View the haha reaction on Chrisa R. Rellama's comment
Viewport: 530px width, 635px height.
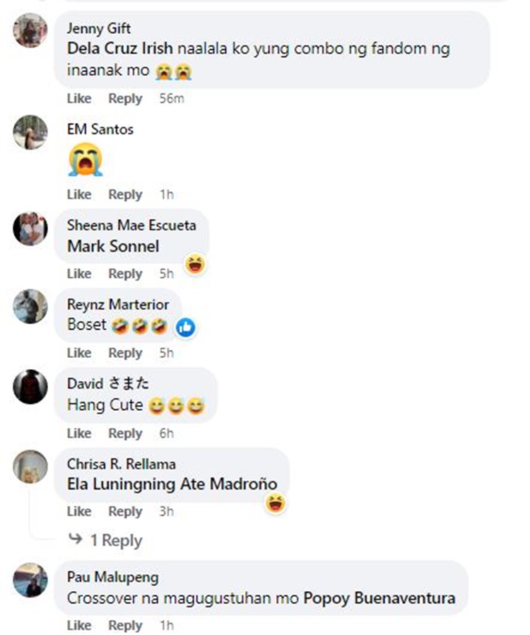point(275,503)
